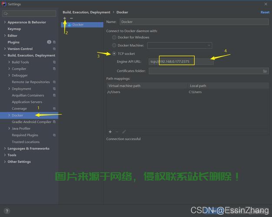Click the remove Docker configuration minus icon
272x217 pixels.
click(71, 18)
